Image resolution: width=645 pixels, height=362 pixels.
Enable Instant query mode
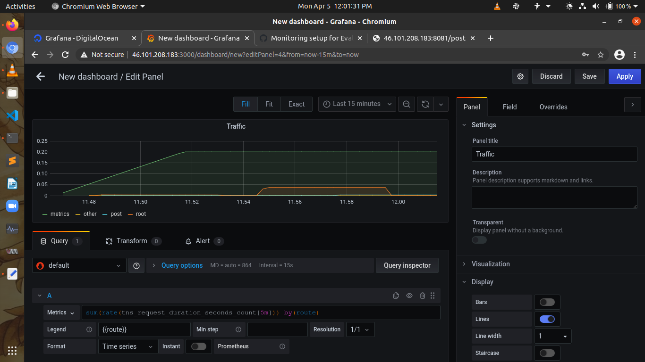click(x=198, y=346)
